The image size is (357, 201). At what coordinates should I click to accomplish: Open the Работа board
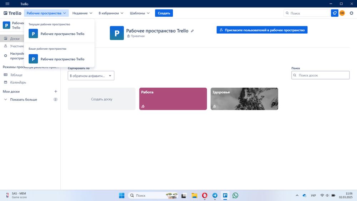click(x=173, y=99)
